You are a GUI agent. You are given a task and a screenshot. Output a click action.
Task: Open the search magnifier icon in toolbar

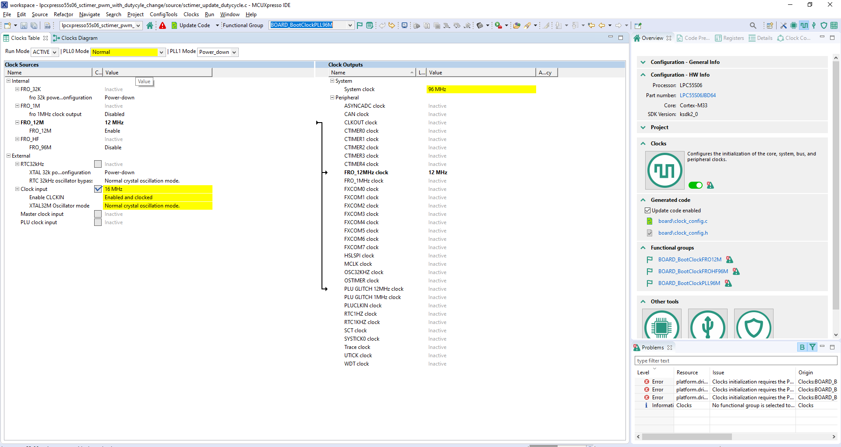tap(753, 25)
